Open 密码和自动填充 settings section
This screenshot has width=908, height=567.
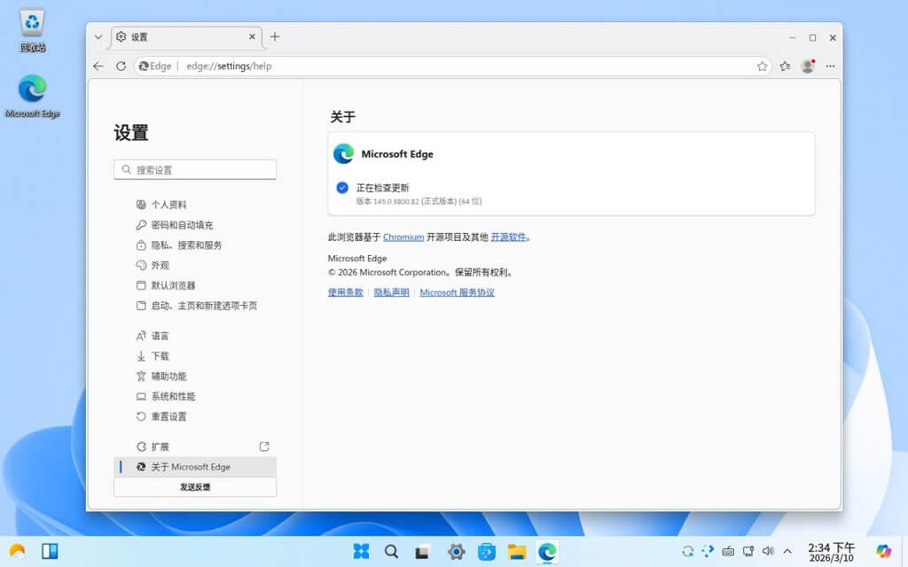point(195,224)
